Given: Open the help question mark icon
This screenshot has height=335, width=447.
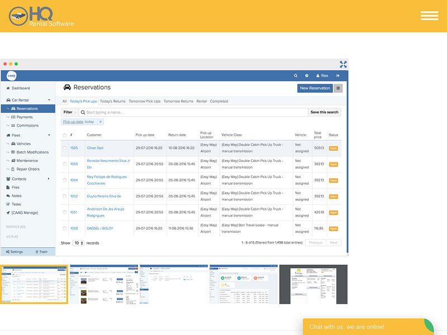Looking at the screenshot, I should [306, 75].
